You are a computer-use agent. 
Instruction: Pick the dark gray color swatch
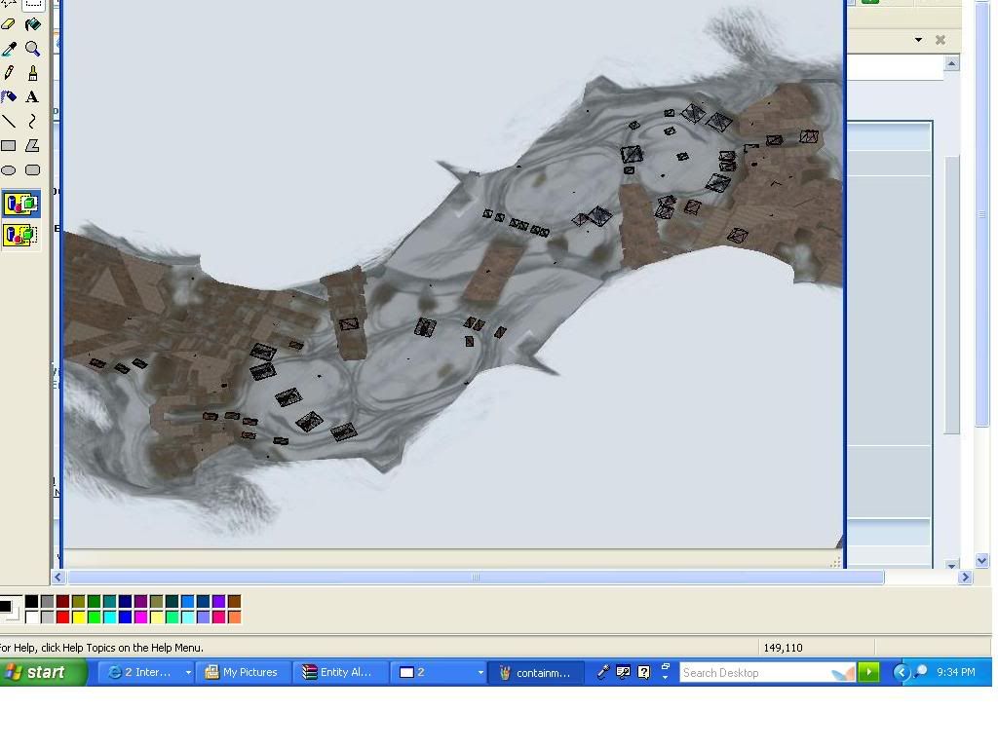[47, 602]
